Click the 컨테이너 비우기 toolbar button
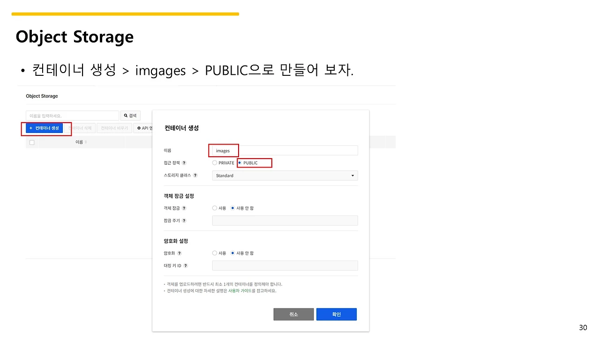600x337 pixels. [x=114, y=128]
